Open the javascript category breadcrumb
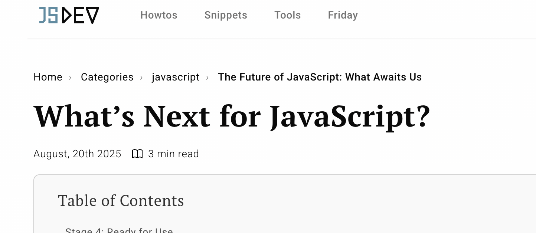 (x=176, y=77)
